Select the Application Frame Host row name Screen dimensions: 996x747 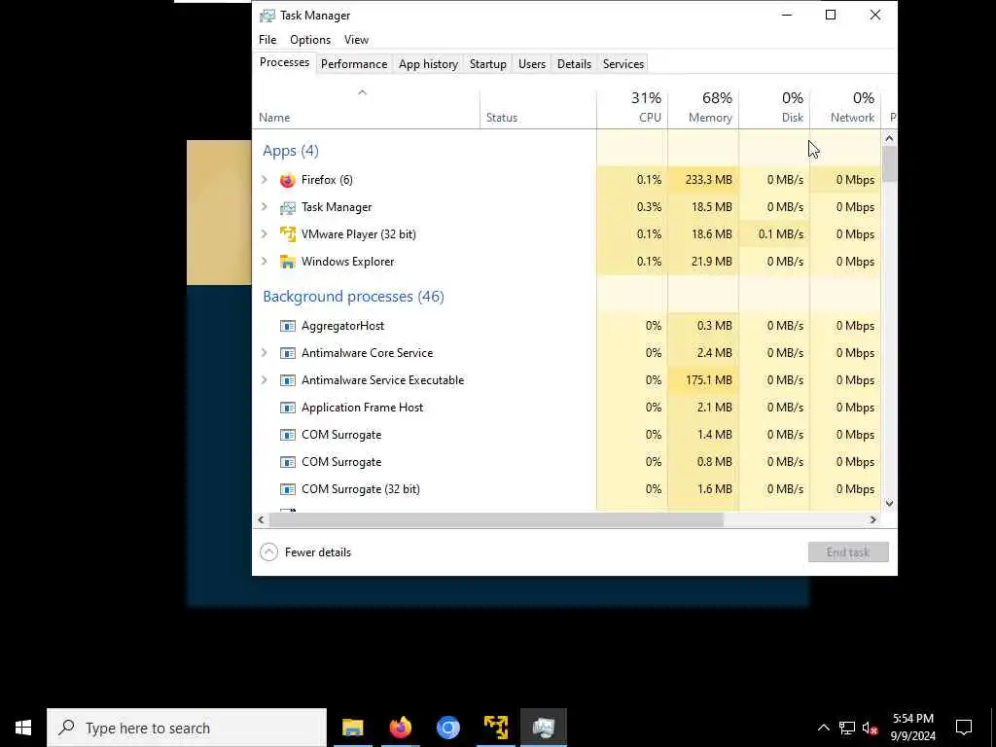point(362,408)
